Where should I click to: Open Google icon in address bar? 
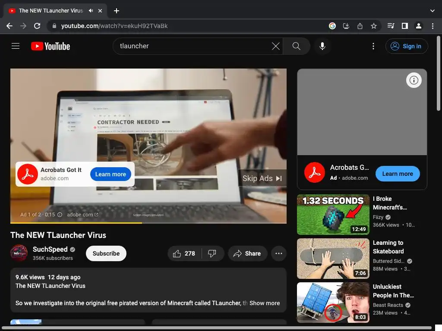[x=332, y=26]
